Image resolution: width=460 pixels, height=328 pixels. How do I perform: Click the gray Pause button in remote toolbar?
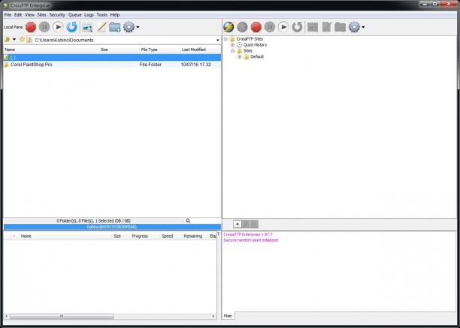coord(270,27)
